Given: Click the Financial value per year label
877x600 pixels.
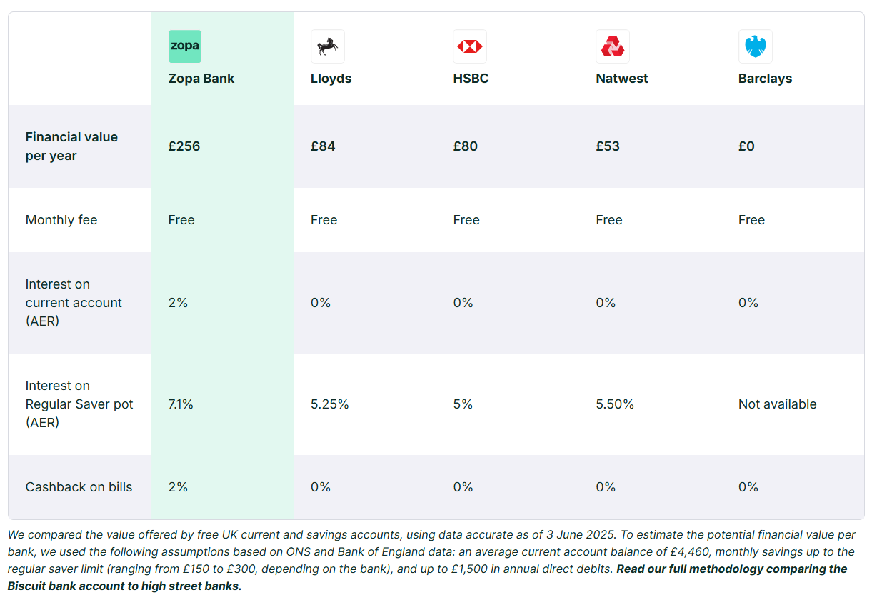Looking at the screenshot, I should click(71, 146).
